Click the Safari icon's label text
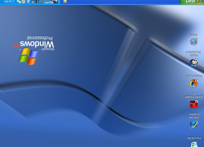 point(194,35)
